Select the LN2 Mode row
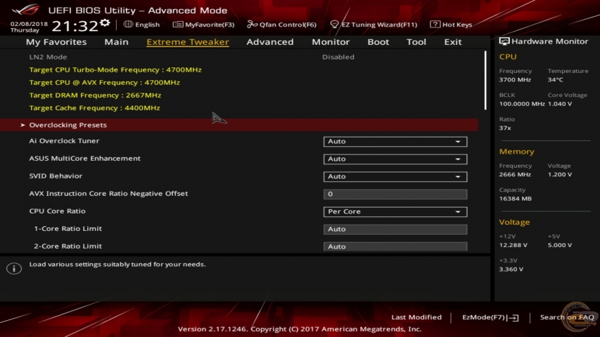 click(239, 57)
